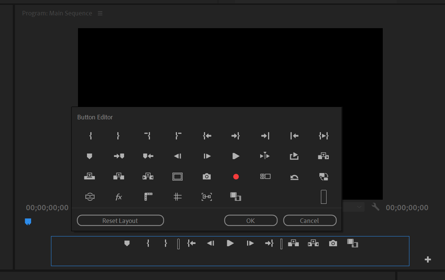Select the Safe Margins icon
Image resolution: width=445 pixels, height=280 pixels.
177,176
